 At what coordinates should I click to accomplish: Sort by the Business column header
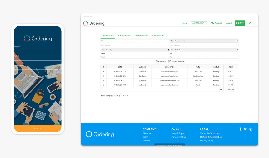pyautogui.click(x=142, y=67)
